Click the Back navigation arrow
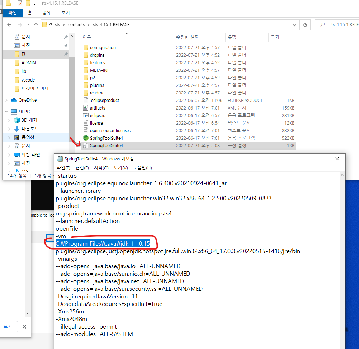This screenshot has height=349, width=359. pos(9,25)
